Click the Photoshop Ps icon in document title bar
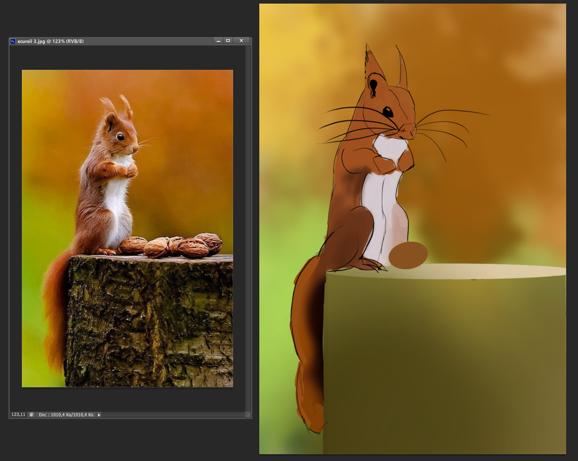Screen dimensions: 578x461 (13, 41)
